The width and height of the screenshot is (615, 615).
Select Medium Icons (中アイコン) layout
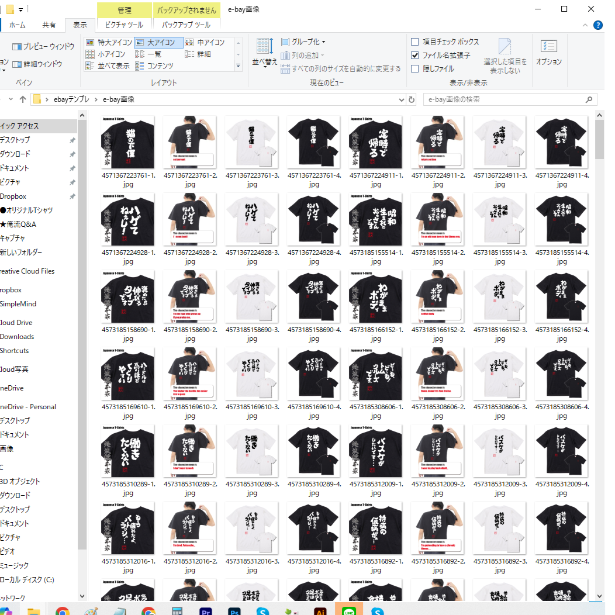pos(205,42)
